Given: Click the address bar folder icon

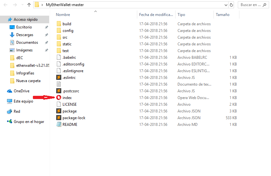Looking at the screenshot, I should 37,5.
